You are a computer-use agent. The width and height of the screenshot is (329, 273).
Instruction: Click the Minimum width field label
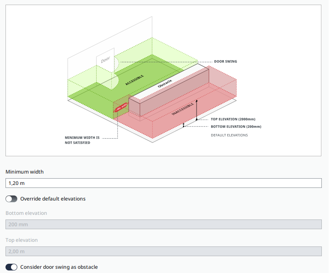(24, 172)
